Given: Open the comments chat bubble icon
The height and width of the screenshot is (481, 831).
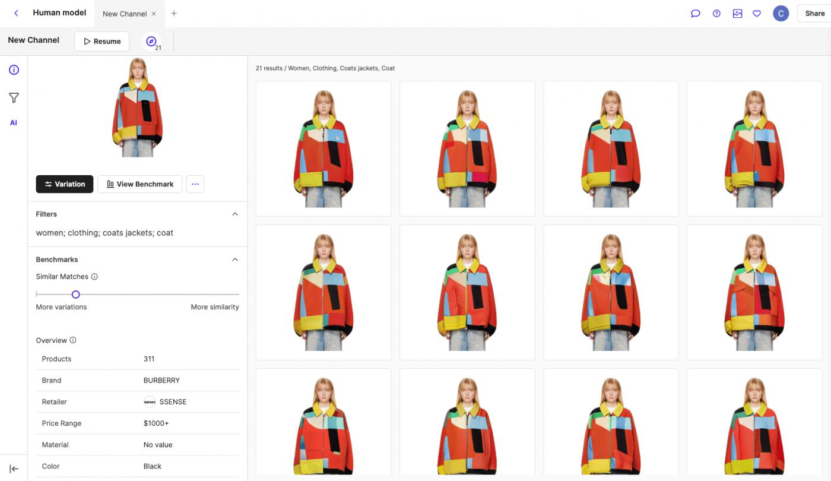Looking at the screenshot, I should tap(696, 14).
